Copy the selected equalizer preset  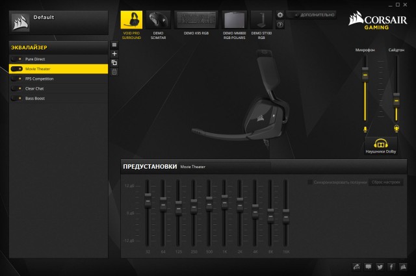click(x=114, y=63)
